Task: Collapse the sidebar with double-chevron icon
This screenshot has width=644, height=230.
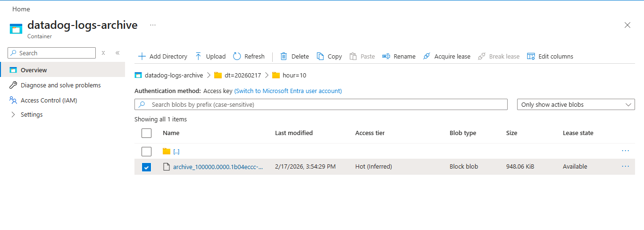Action: coord(117,53)
